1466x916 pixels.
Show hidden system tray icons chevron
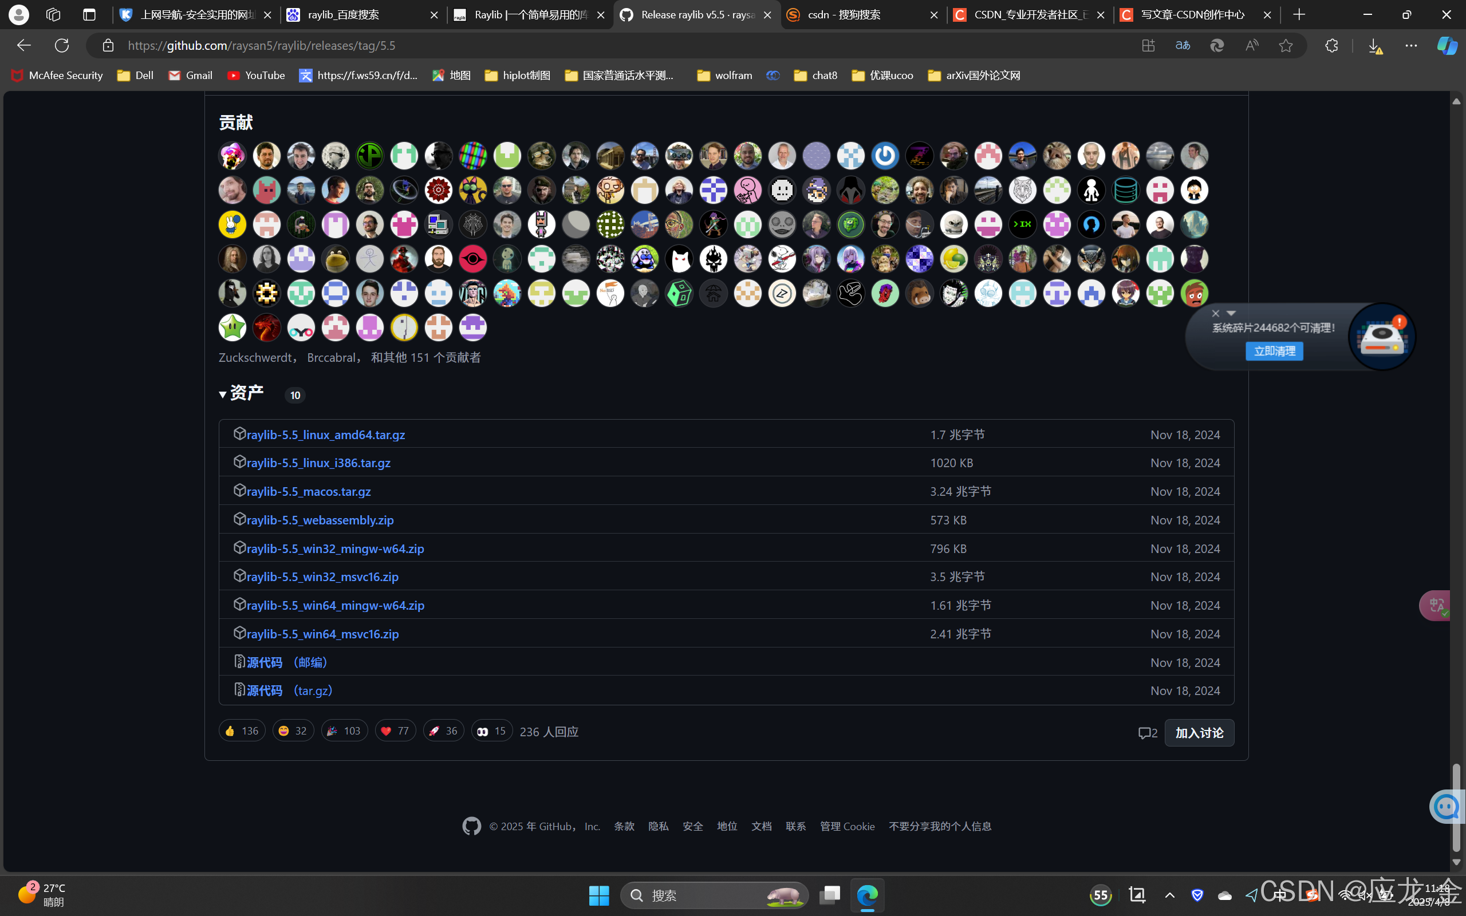click(x=1170, y=895)
